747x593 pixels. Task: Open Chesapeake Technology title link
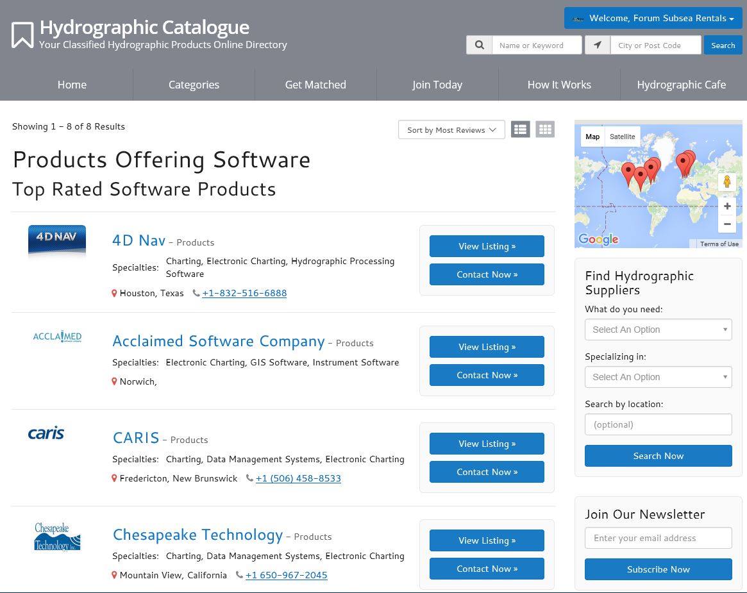[x=197, y=535]
